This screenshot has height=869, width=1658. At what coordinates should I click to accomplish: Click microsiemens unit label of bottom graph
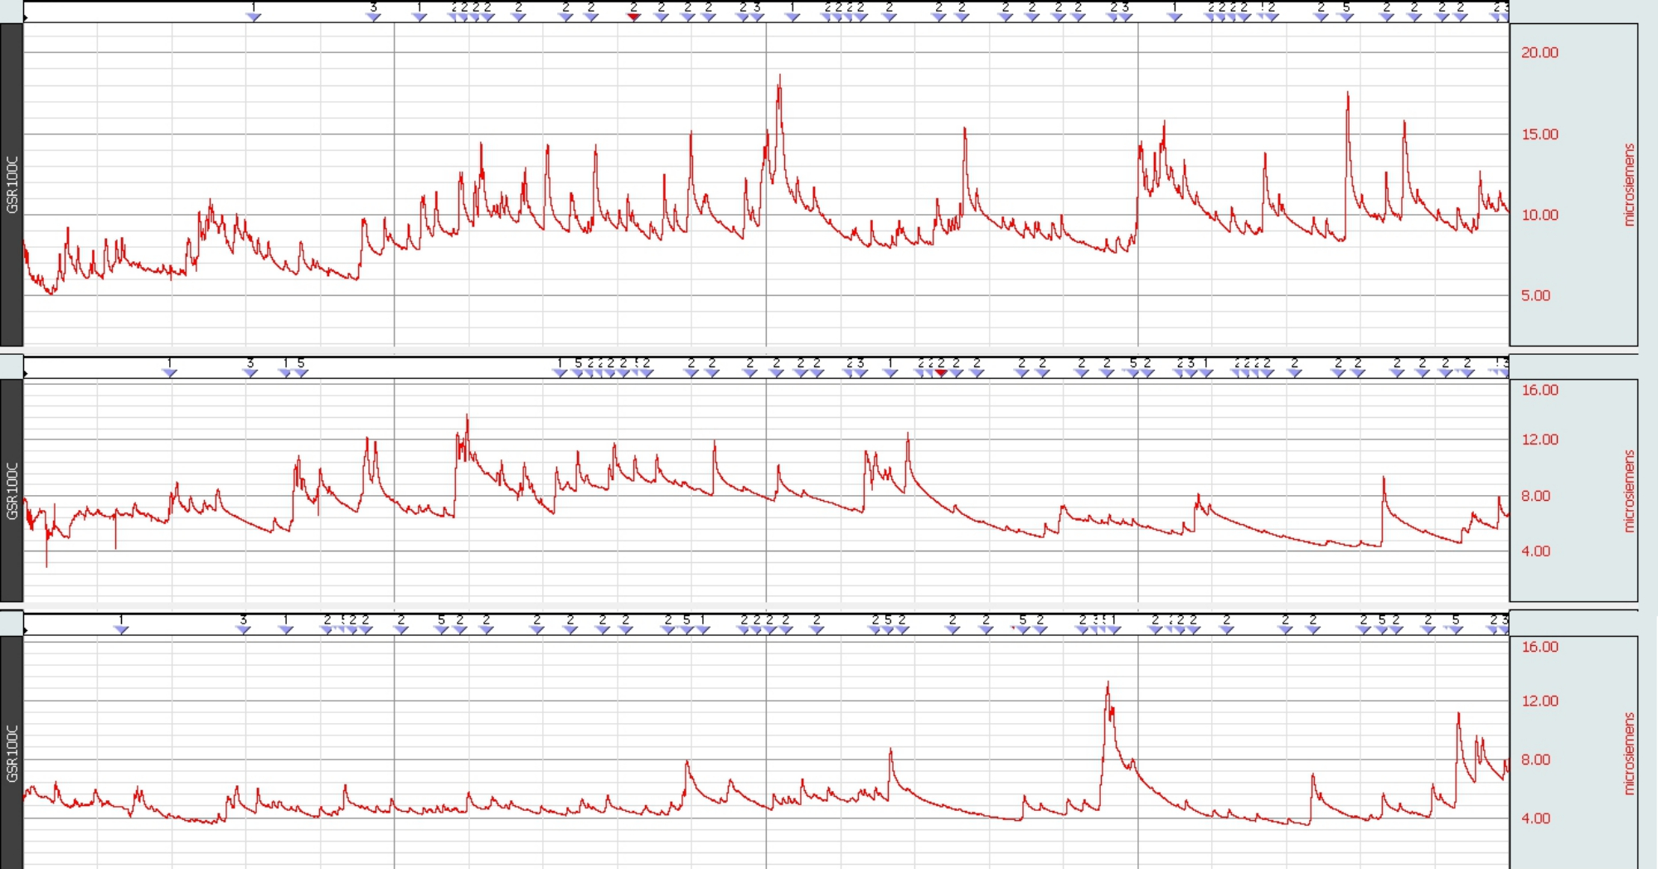click(1629, 754)
